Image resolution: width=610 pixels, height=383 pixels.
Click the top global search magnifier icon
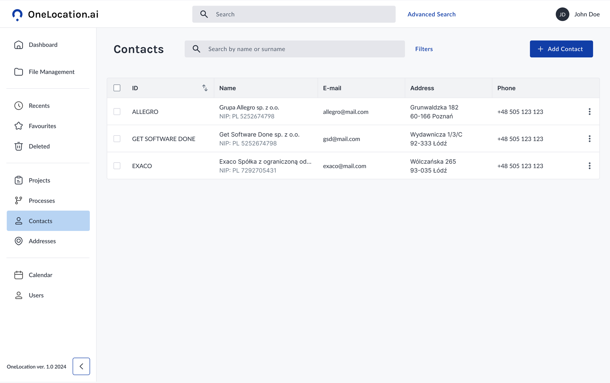point(204,14)
